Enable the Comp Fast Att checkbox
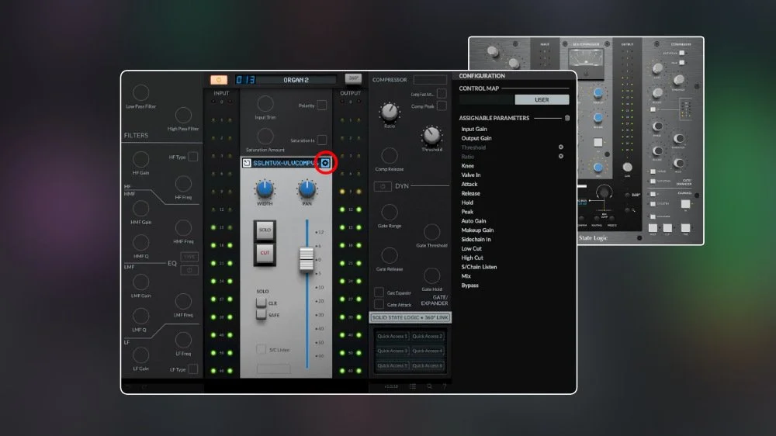The height and width of the screenshot is (436, 776). 442,94
